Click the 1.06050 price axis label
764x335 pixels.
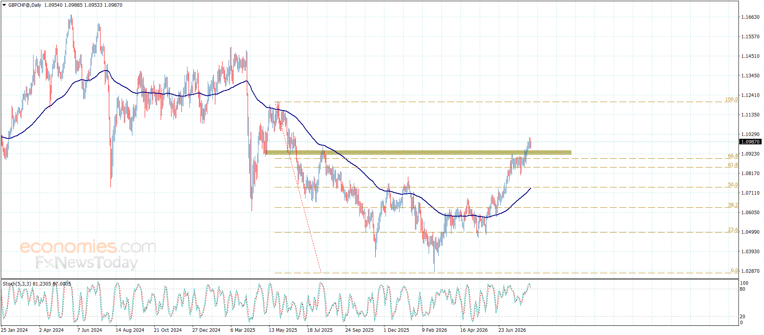(750, 213)
